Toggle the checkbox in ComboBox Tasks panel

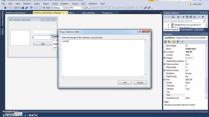pos(54,40)
